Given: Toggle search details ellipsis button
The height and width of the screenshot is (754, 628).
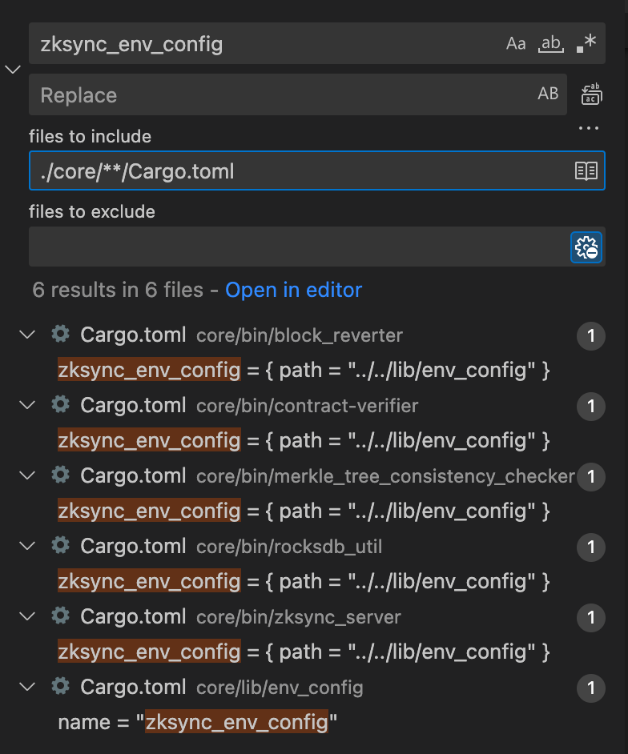Looking at the screenshot, I should tap(589, 128).
